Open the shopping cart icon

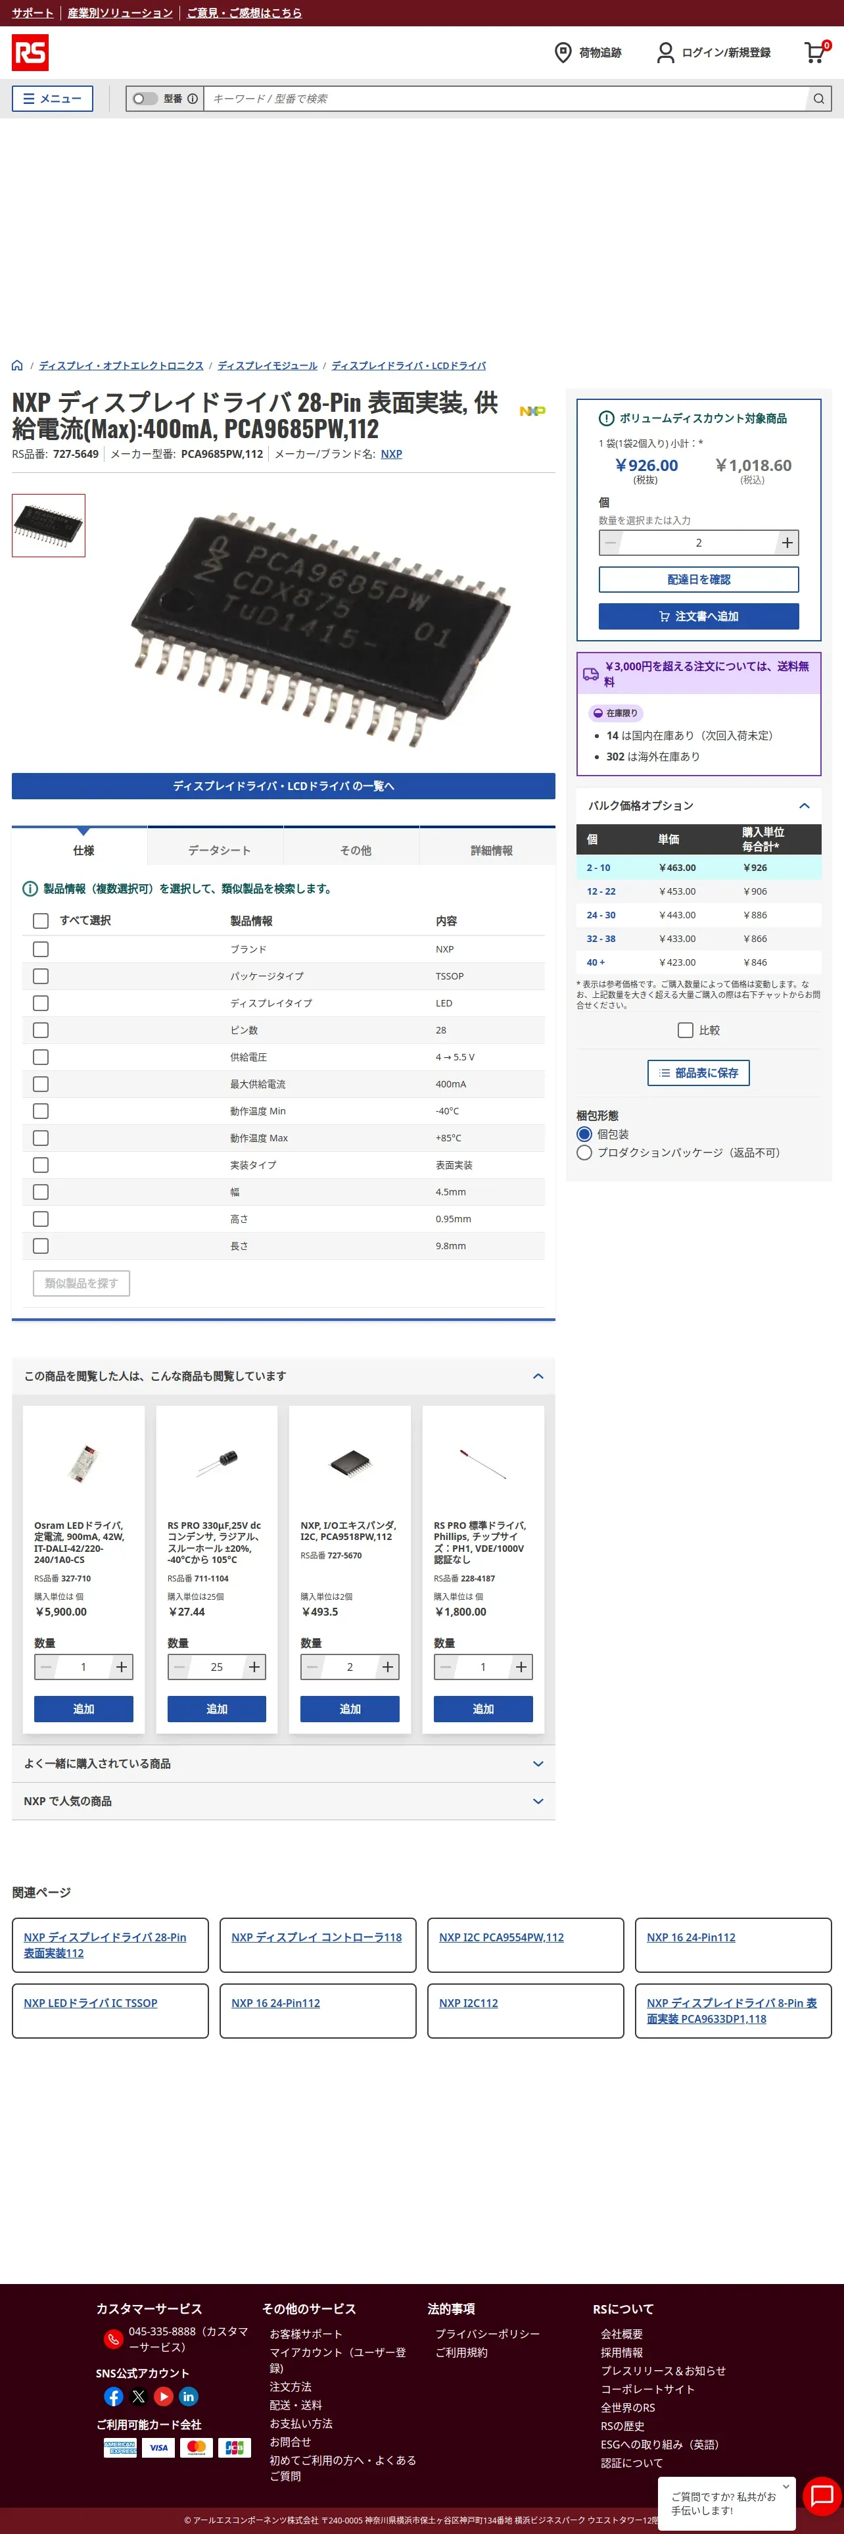[x=814, y=52]
